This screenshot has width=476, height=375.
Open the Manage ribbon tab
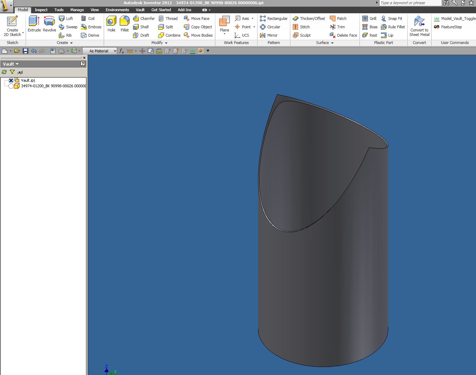(x=77, y=10)
